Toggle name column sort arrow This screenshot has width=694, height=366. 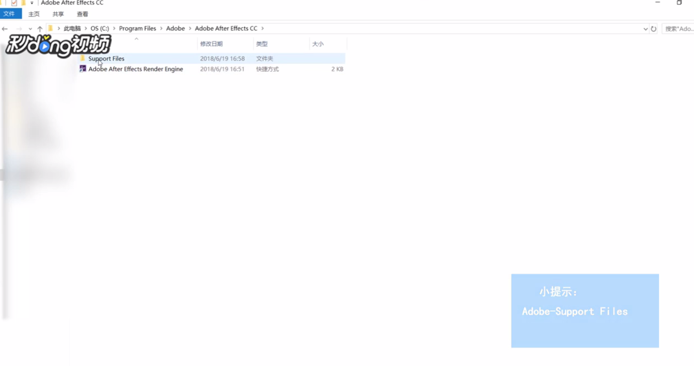[137, 39]
